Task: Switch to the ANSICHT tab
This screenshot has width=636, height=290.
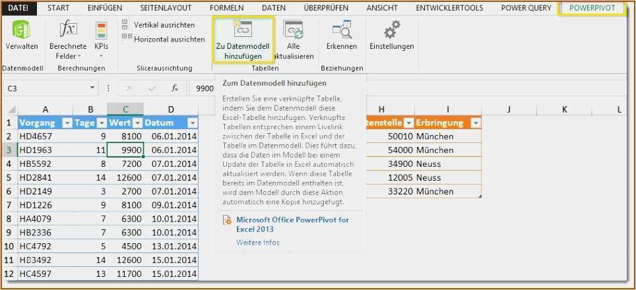Action: click(382, 8)
